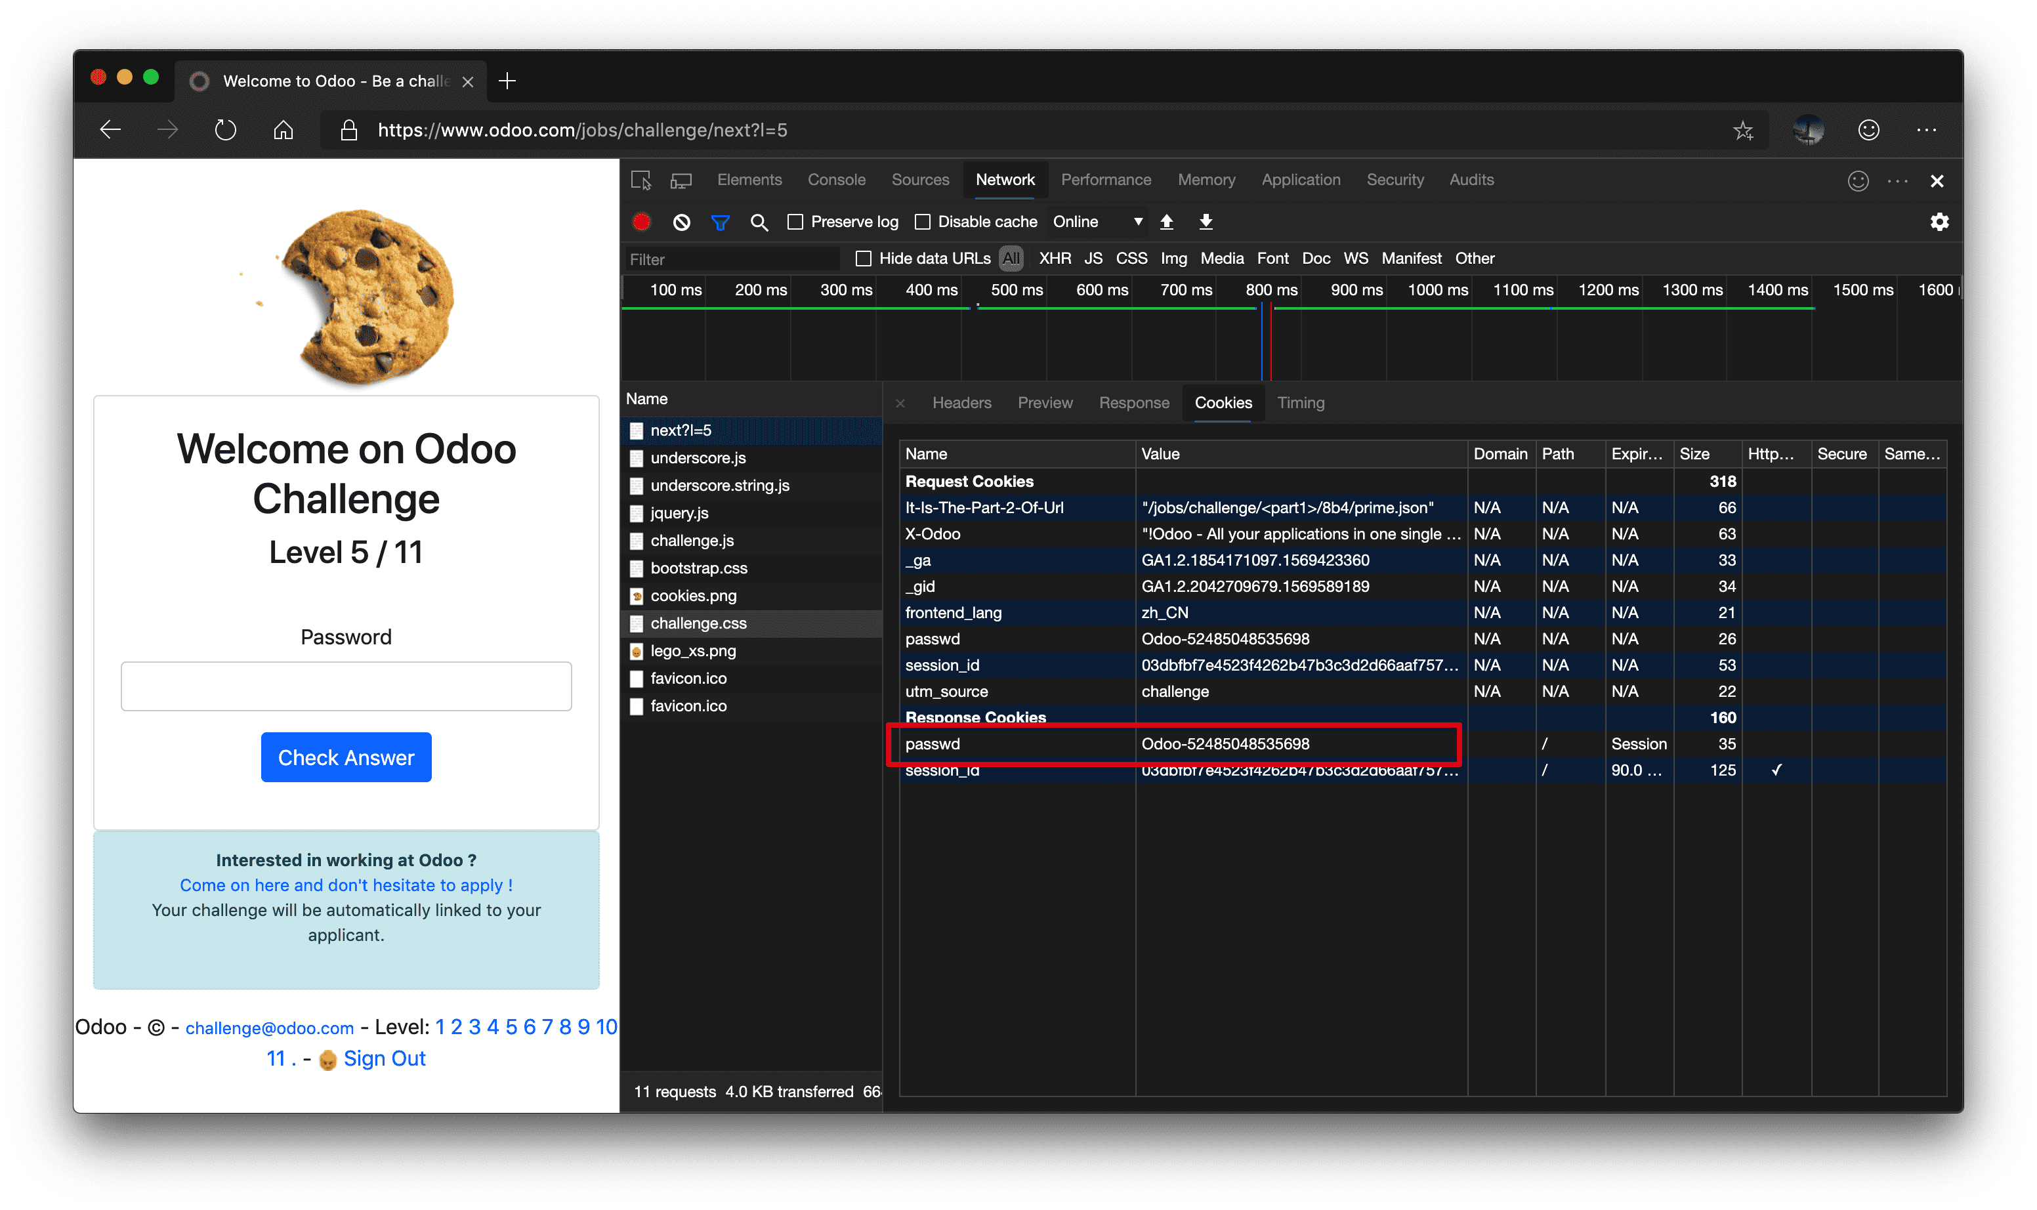Viewport: 2037px width, 1210px height.
Task: Open the DevTools more options ellipsis
Action: pos(1898,181)
